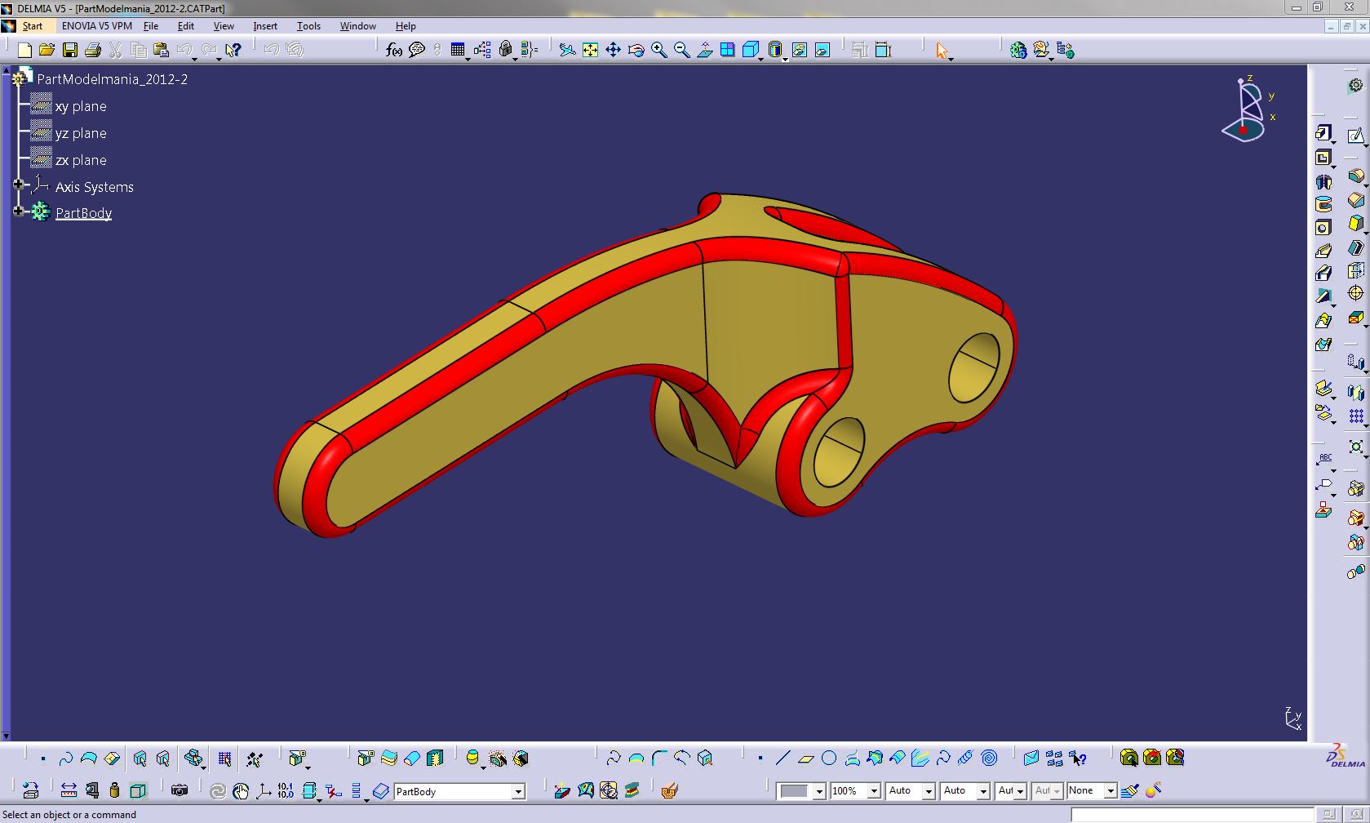Click the Measure Between ruler icon
Viewport: 1370px width, 823px height.
[69, 790]
